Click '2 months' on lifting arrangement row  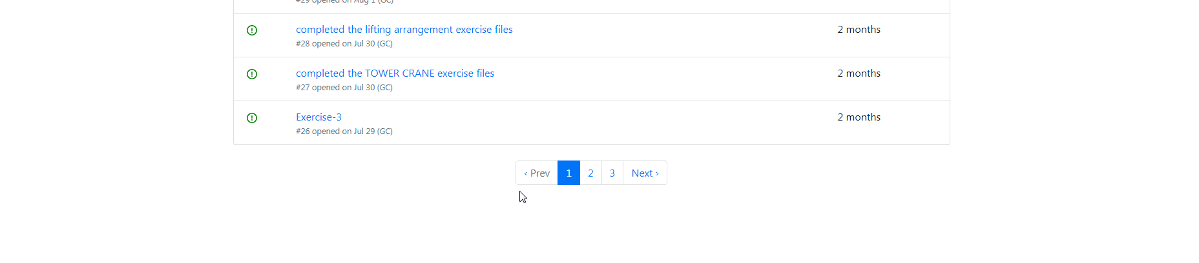(x=859, y=30)
